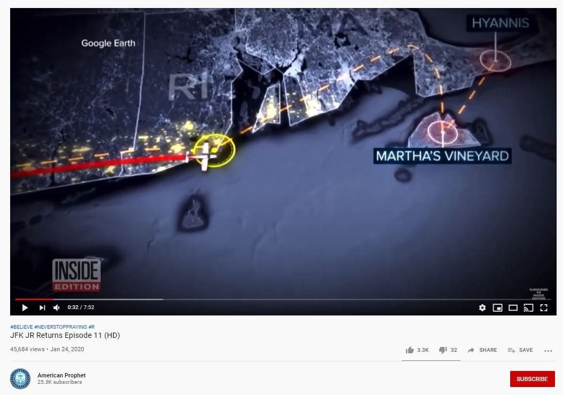
Task: Enter fullscreen mode
Action: point(544,308)
